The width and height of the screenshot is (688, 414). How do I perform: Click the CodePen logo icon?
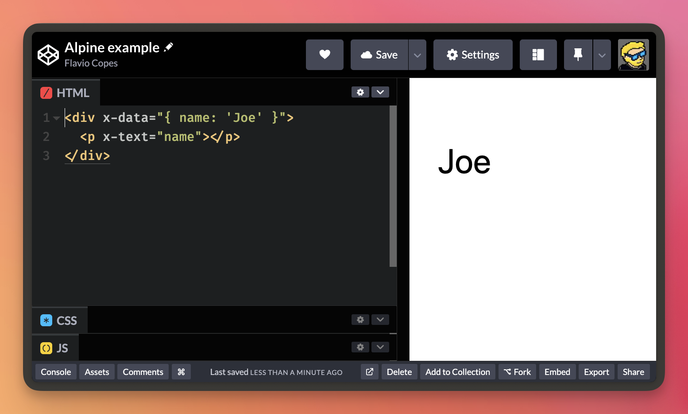tap(48, 55)
